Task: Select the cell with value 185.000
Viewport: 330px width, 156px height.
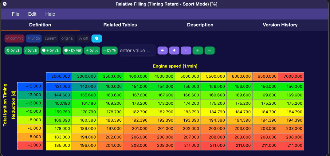Action: coord(59,146)
